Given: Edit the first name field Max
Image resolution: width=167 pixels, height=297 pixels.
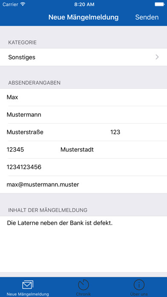Looking at the screenshot, I should tap(83, 97).
